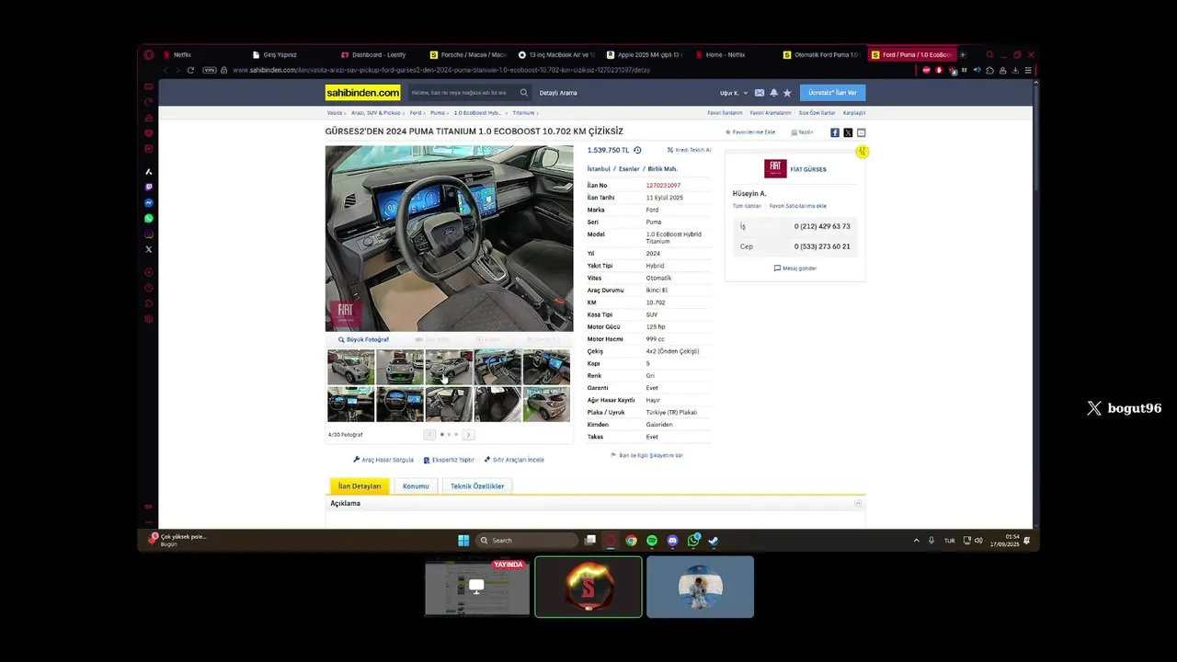1177x662 pixels.
Task: Share the listing on X
Action: 848,132
